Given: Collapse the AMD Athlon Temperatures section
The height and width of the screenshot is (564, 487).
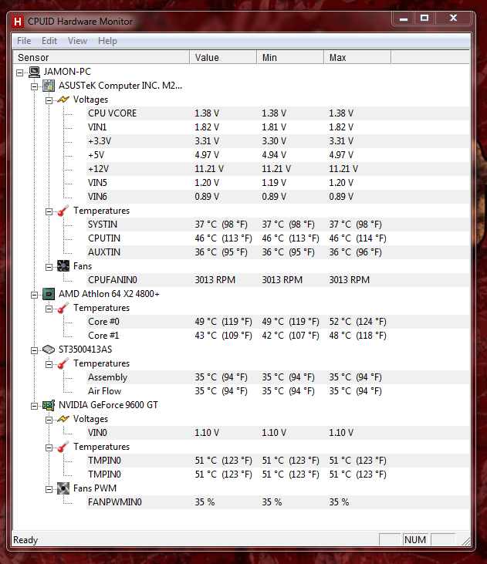Looking at the screenshot, I should coord(49,309).
